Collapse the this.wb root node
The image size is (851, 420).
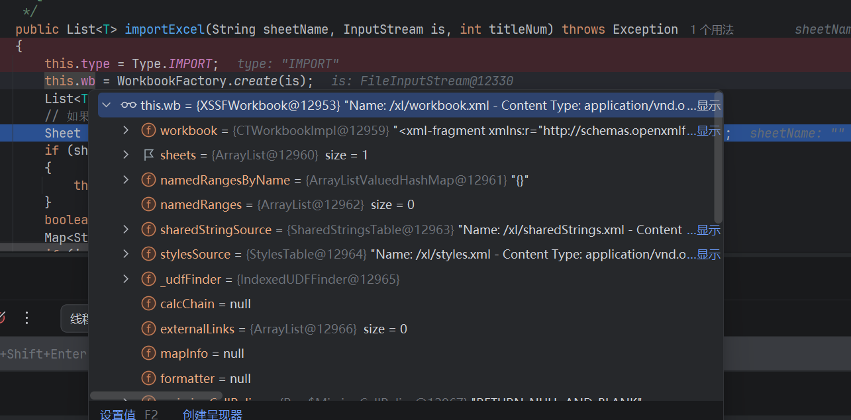pos(107,106)
